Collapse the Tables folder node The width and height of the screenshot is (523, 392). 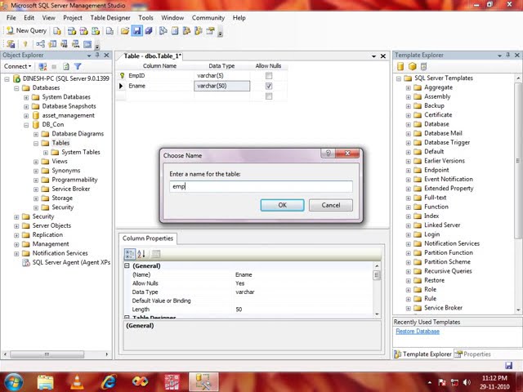[x=36, y=144]
